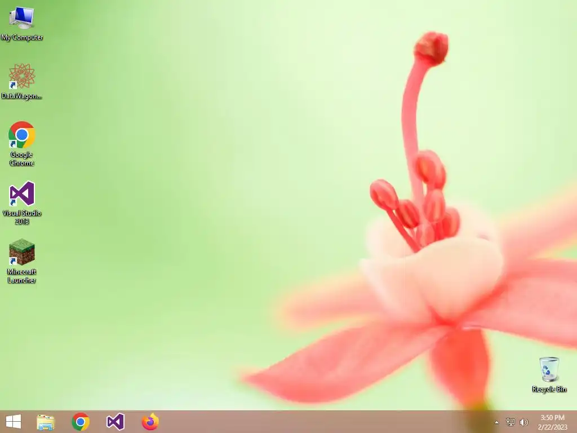The height and width of the screenshot is (433, 577).
Task: Launch Visual Studio from the taskbar
Action: [115, 422]
